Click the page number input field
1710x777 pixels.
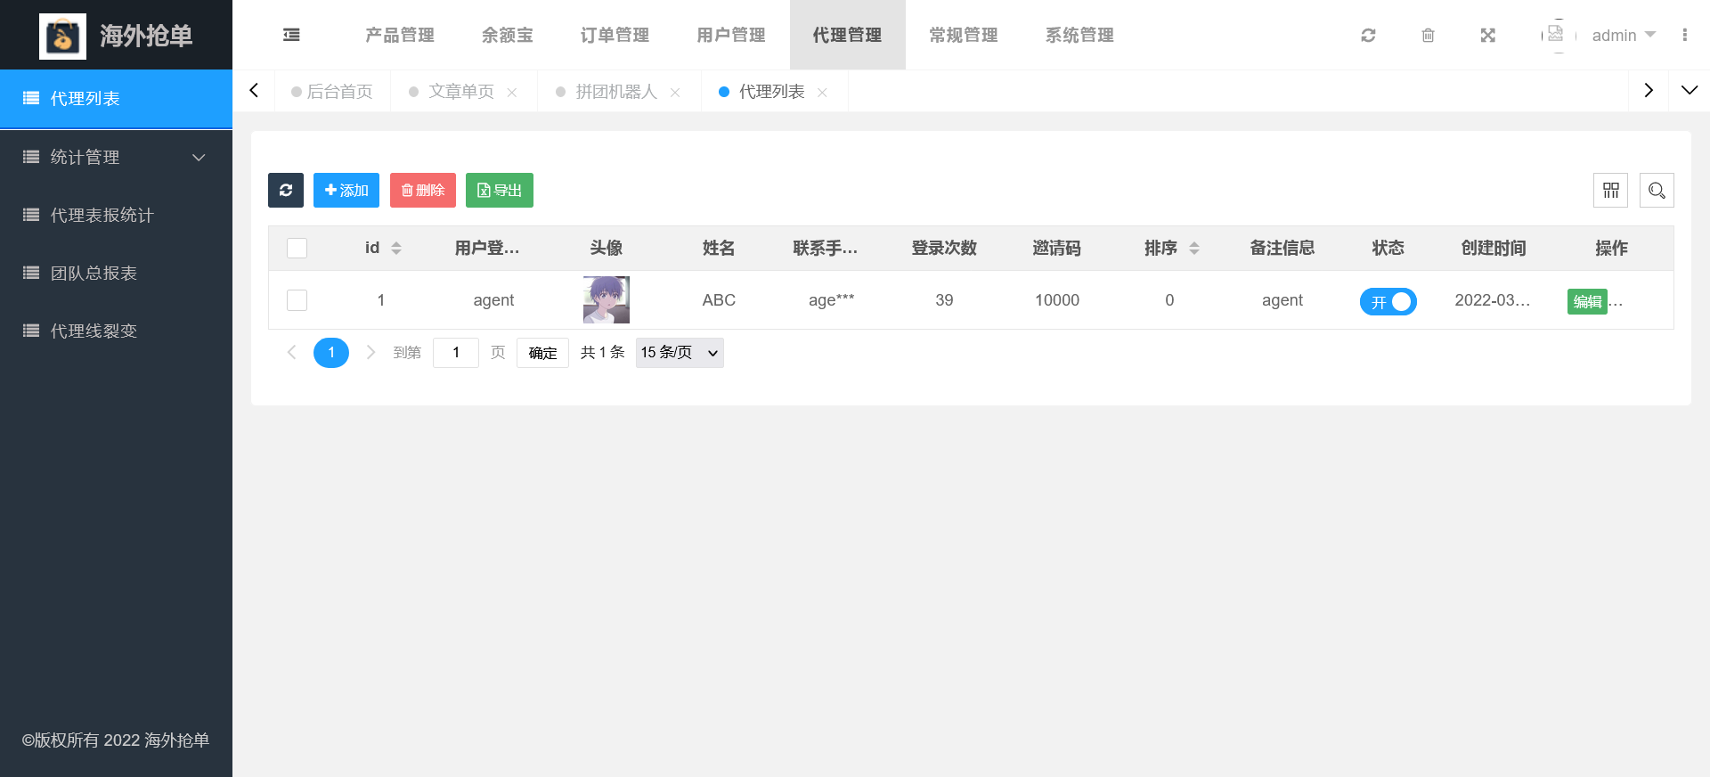click(x=455, y=353)
